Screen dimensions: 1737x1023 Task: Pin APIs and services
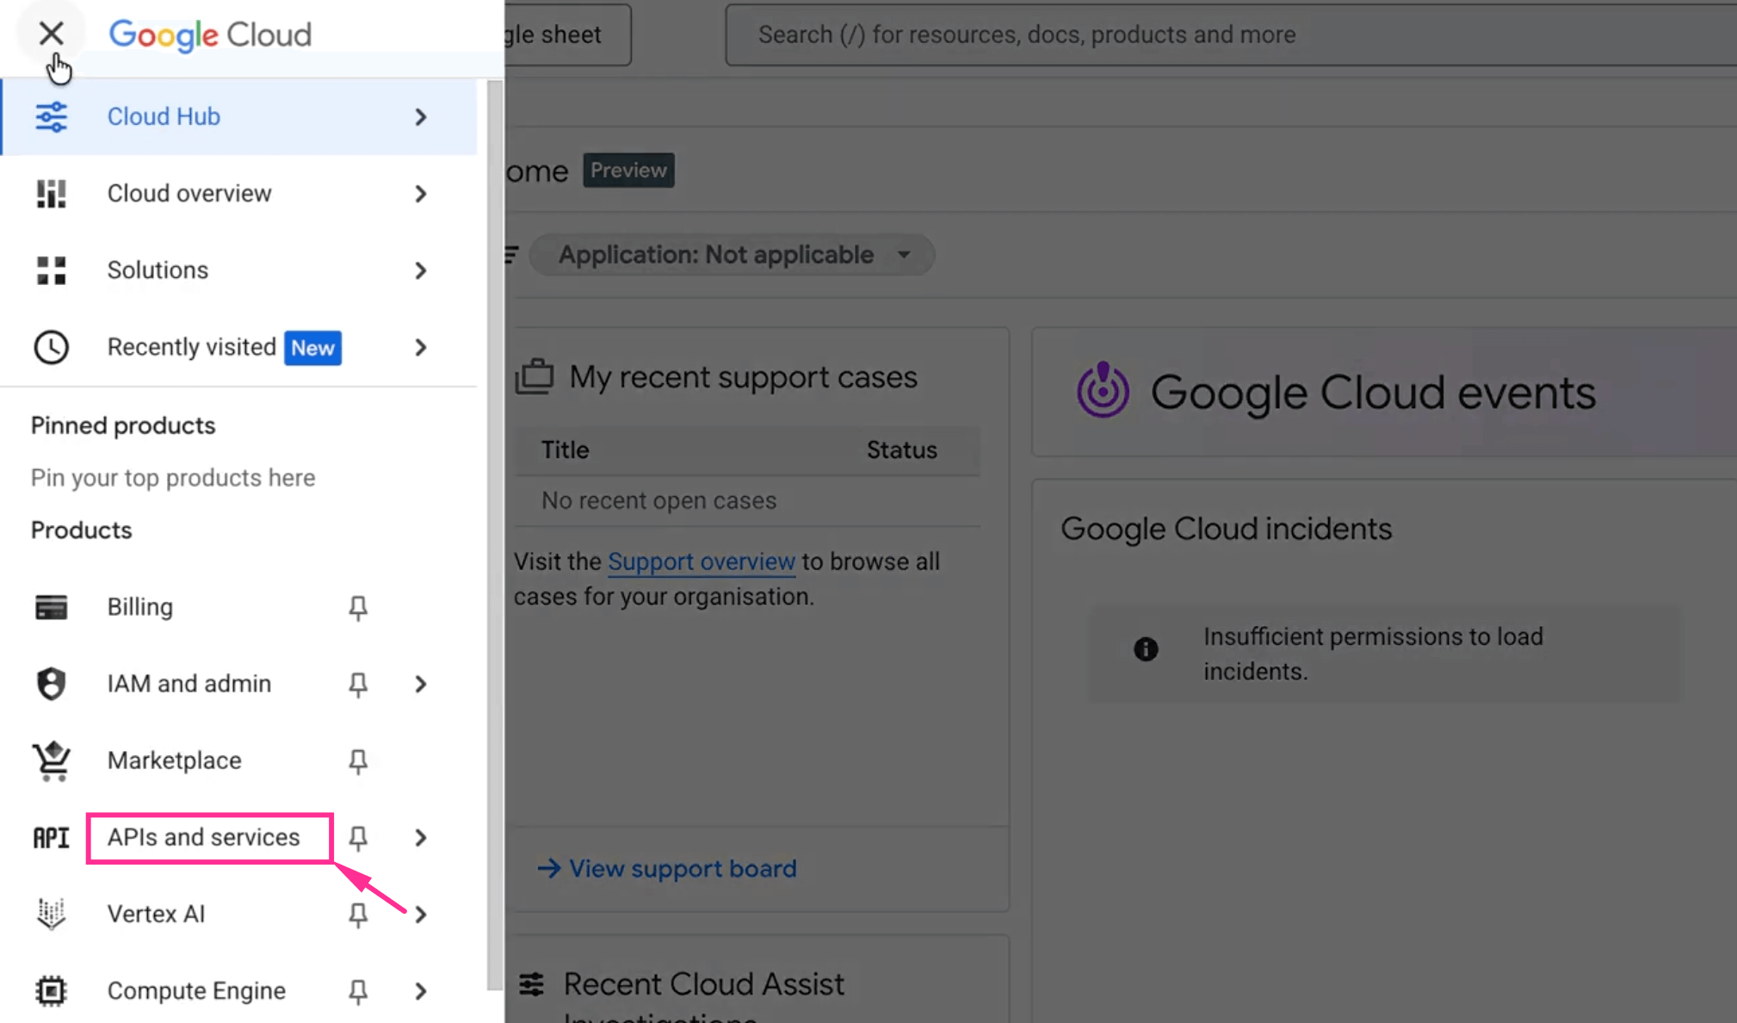pos(358,838)
